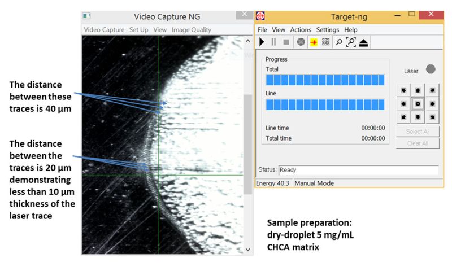Click the Select All button
The width and height of the screenshot is (452, 271).
click(x=418, y=132)
